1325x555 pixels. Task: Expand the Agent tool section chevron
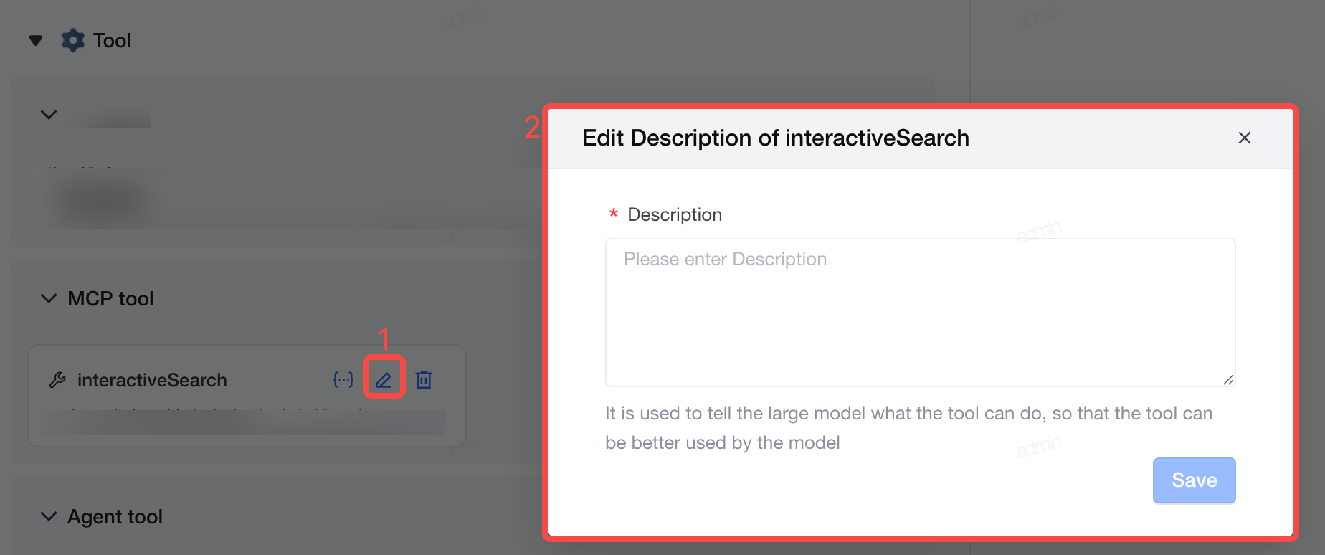pos(49,516)
